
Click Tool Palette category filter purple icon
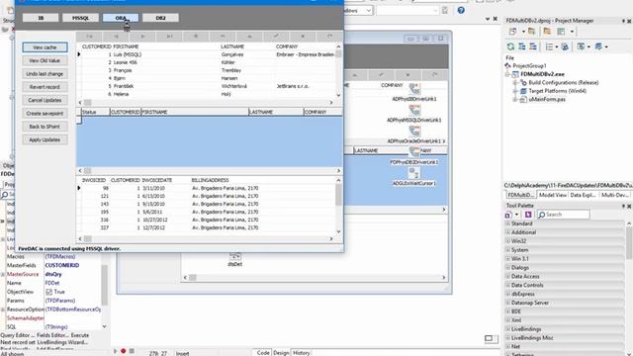(528, 215)
